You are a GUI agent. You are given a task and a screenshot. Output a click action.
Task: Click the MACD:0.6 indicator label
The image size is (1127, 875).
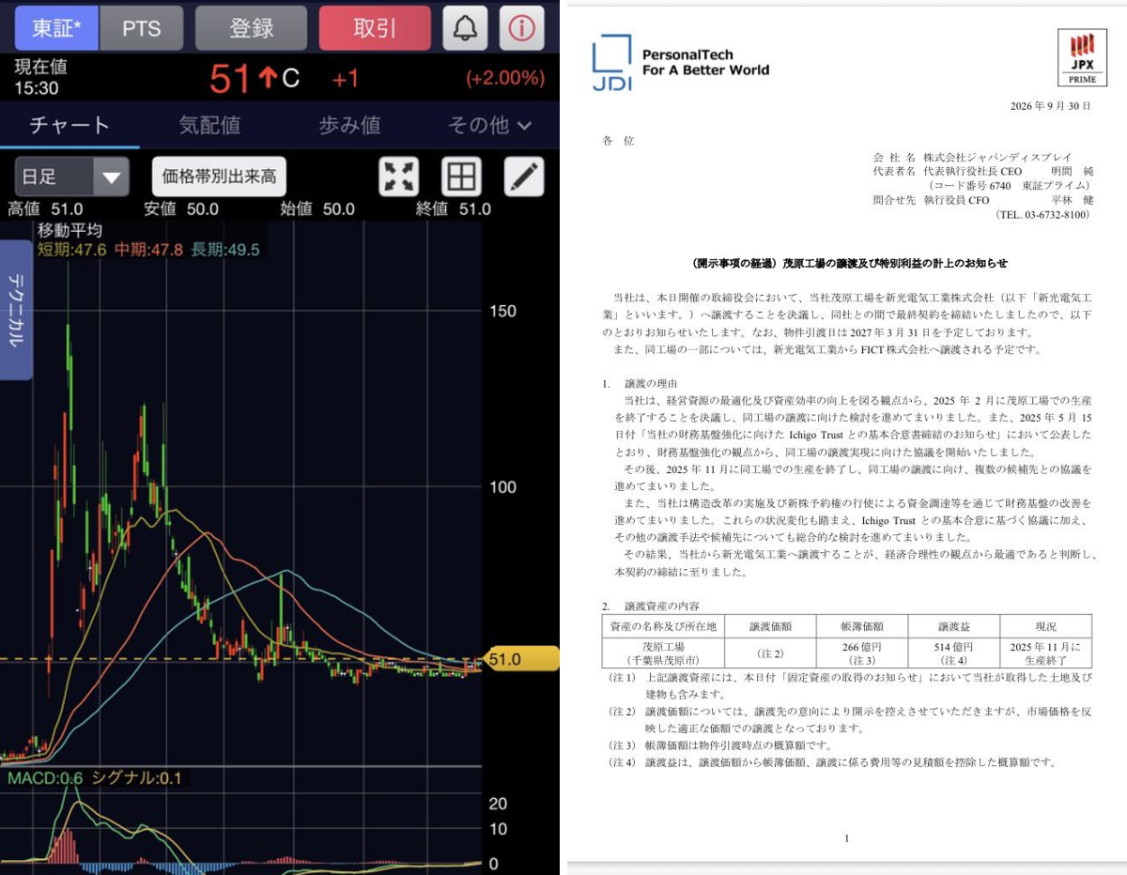(45, 778)
